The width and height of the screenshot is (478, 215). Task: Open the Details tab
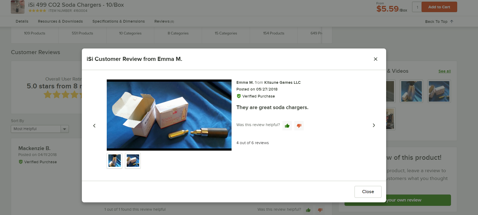pos(22,21)
